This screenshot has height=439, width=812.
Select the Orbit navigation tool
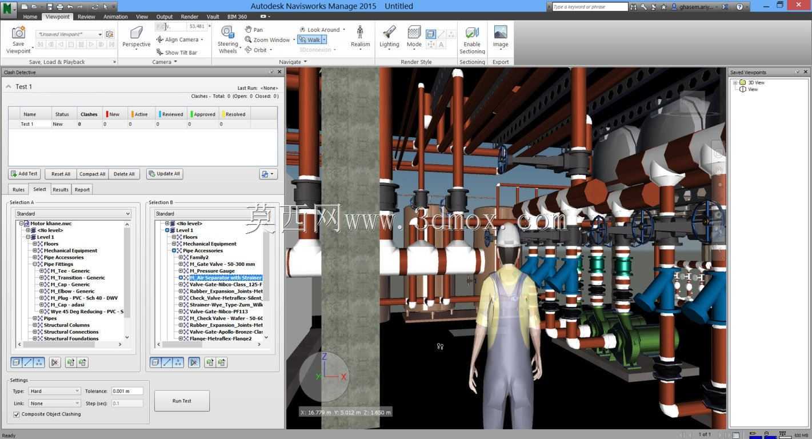click(x=256, y=50)
